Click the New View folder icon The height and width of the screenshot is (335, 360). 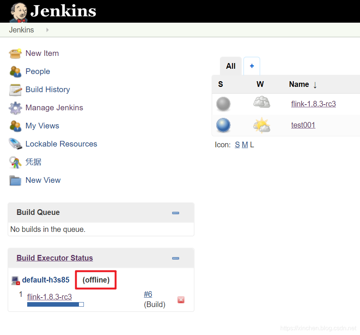tap(15, 180)
